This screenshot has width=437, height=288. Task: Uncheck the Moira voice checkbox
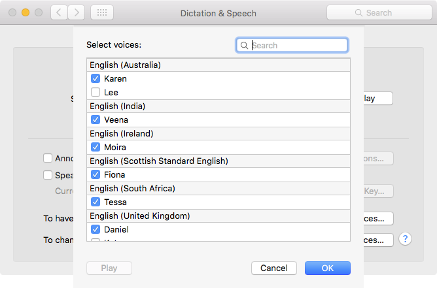click(x=96, y=147)
